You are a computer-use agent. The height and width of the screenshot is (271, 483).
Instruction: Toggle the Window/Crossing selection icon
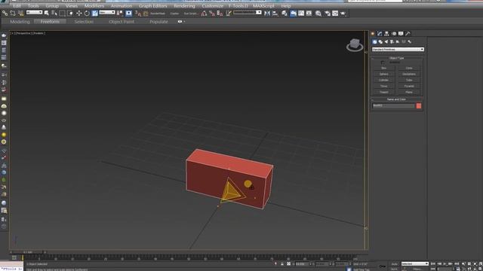pos(70,13)
